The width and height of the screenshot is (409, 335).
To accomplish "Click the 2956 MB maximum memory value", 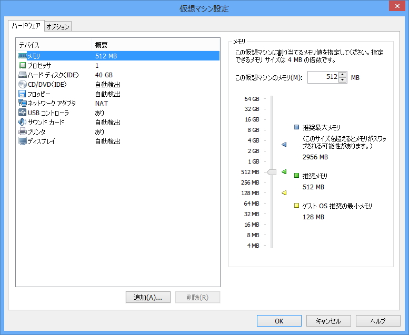I will pyautogui.click(x=315, y=157).
